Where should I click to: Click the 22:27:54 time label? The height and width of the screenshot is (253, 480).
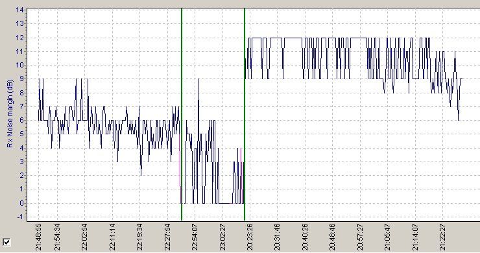(x=167, y=237)
